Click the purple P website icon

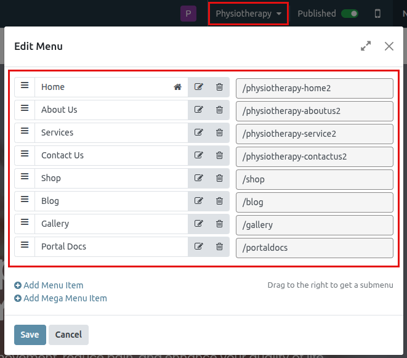(x=188, y=14)
